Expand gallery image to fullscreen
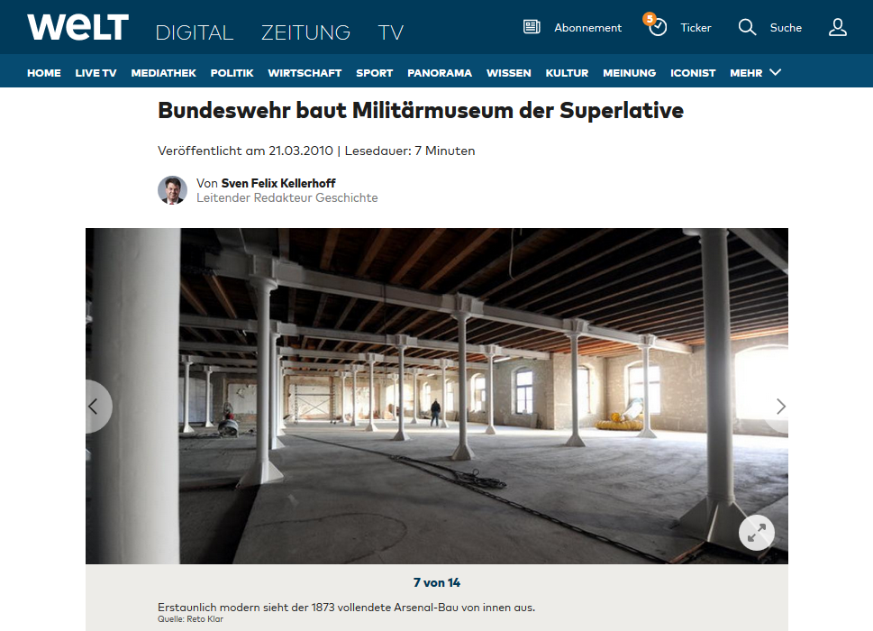 click(x=756, y=533)
